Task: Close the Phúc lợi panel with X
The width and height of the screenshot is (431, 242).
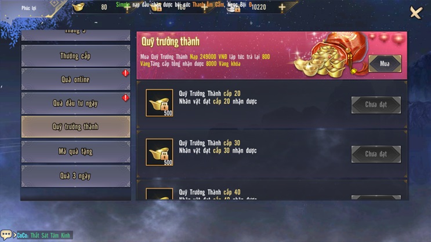Action: pos(416,12)
